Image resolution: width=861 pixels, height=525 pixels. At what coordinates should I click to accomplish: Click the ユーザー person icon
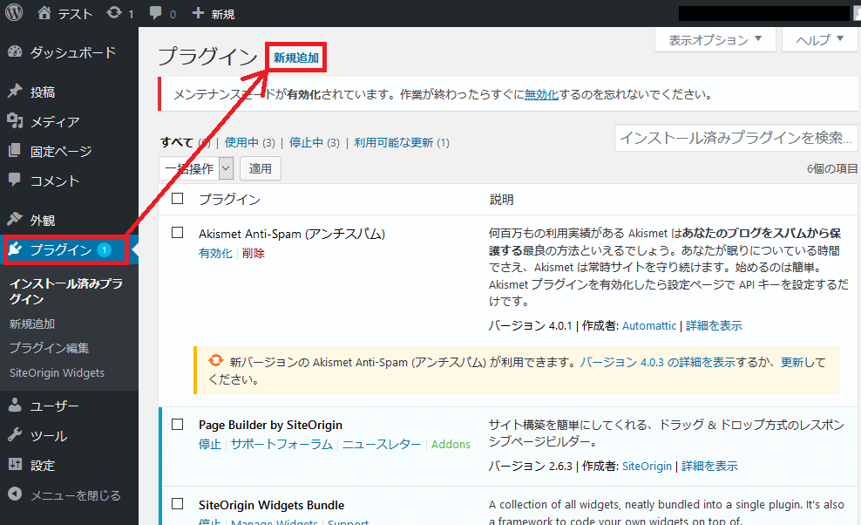point(15,406)
